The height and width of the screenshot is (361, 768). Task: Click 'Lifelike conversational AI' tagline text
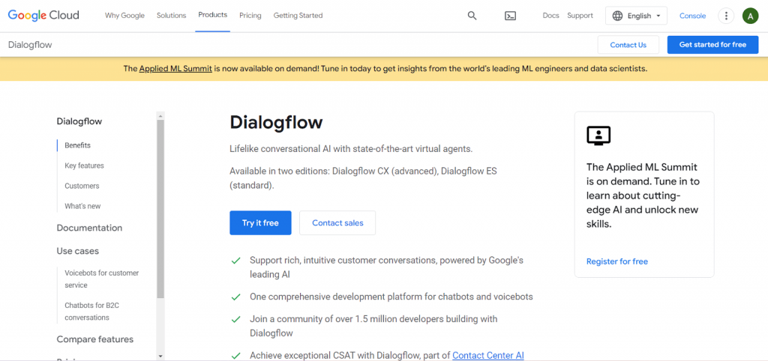351,149
